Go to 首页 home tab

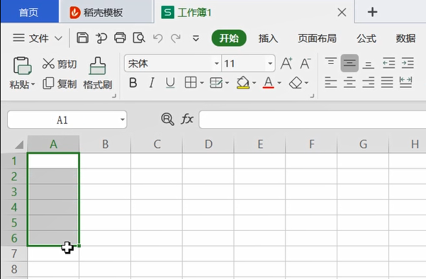click(x=30, y=12)
